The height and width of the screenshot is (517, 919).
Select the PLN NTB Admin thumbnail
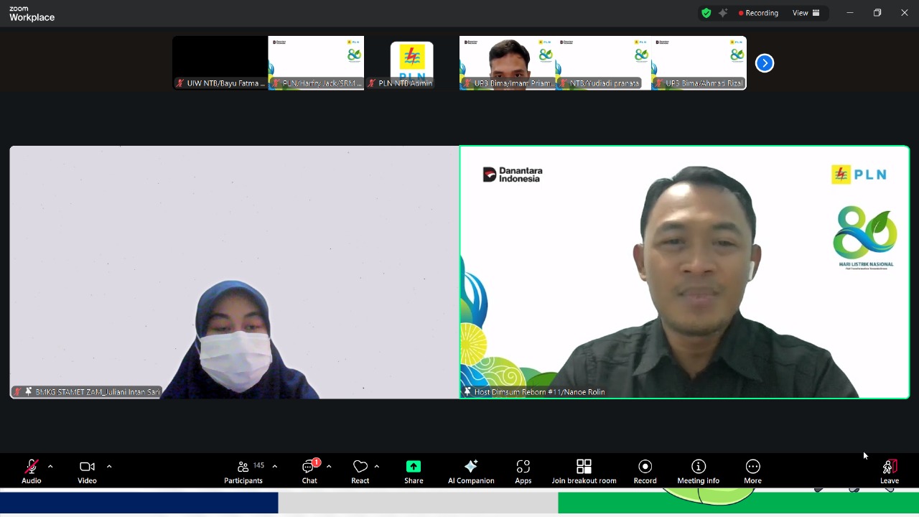(411, 63)
